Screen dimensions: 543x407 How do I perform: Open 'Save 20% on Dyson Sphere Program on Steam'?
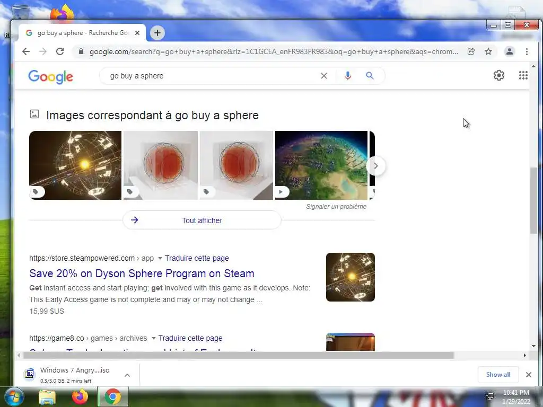tap(142, 273)
